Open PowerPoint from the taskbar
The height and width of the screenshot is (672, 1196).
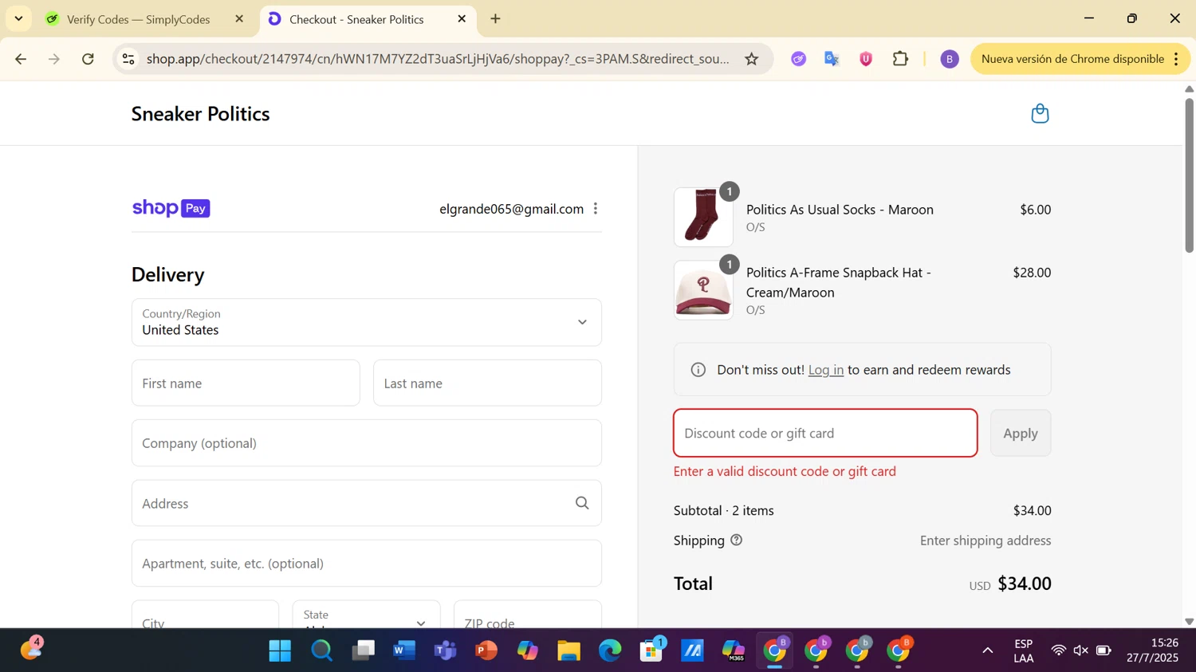486,651
